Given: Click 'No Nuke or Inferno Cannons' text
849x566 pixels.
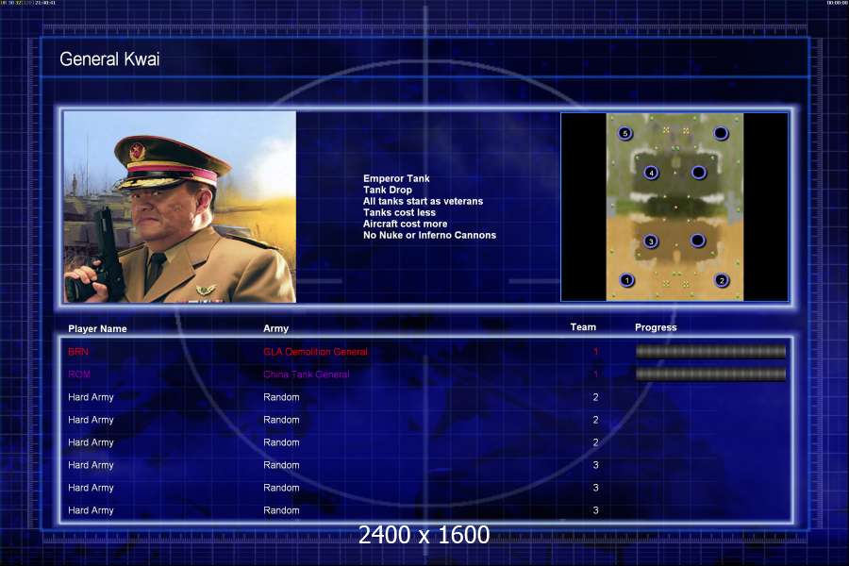Looking at the screenshot, I should [429, 236].
